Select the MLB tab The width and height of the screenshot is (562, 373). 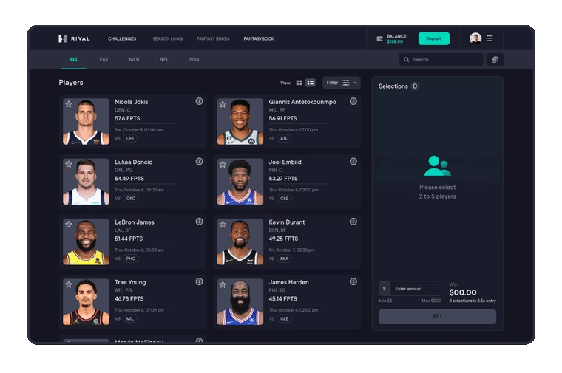pyautogui.click(x=134, y=59)
